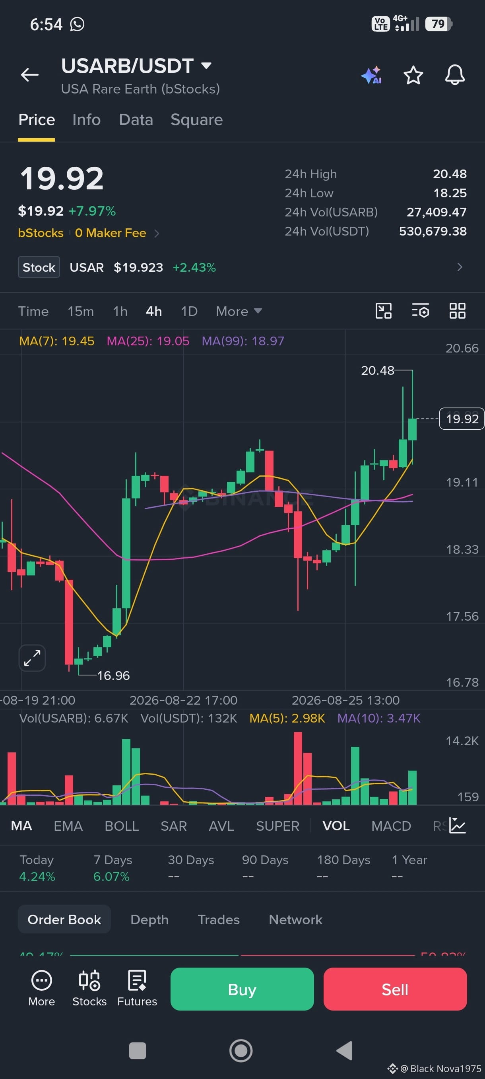Tap the 7 Days 6.07% performance
This screenshot has height=1079, width=485.
(x=112, y=867)
